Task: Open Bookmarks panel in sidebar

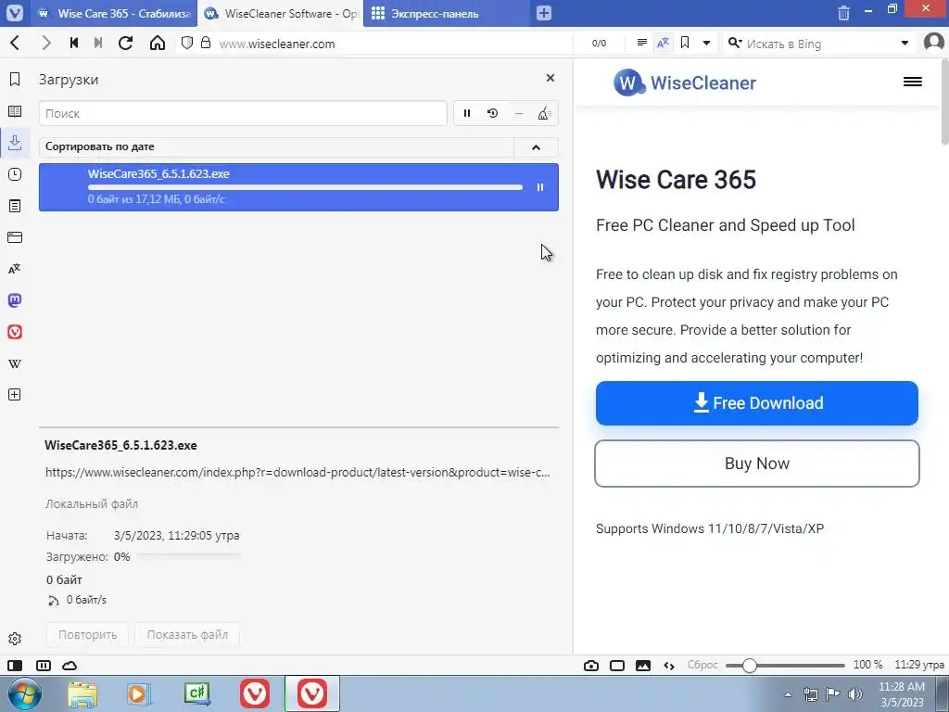Action: point(15,80)
